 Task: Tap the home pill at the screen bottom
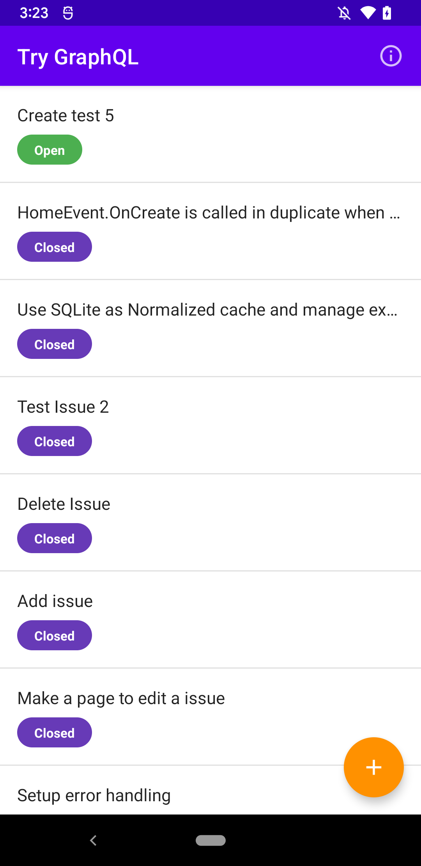[210, 841]
